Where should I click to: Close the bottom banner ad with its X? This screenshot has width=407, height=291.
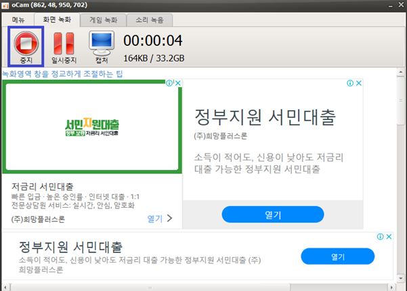pos(389,237)
